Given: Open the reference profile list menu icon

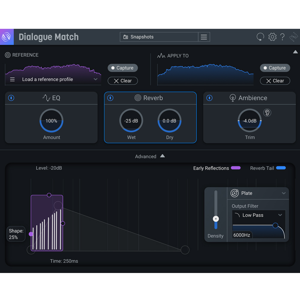Looking at the screenshot, I should [x=12, y=79].
